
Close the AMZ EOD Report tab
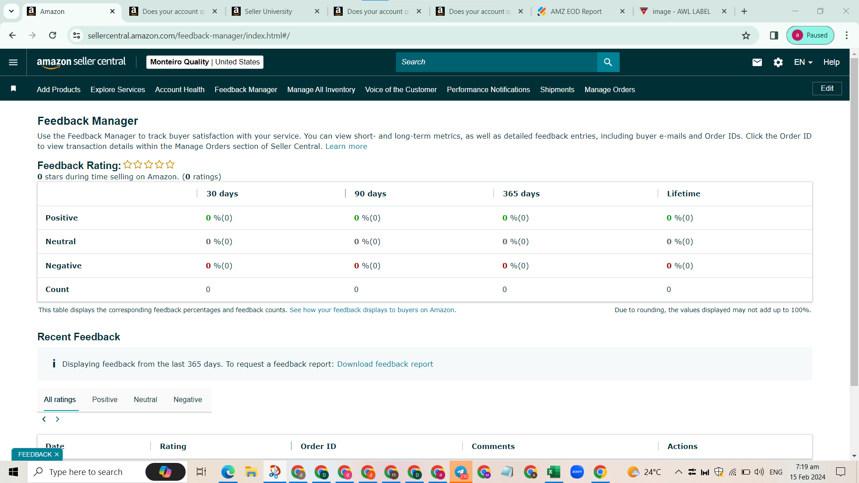click(622, 12)
